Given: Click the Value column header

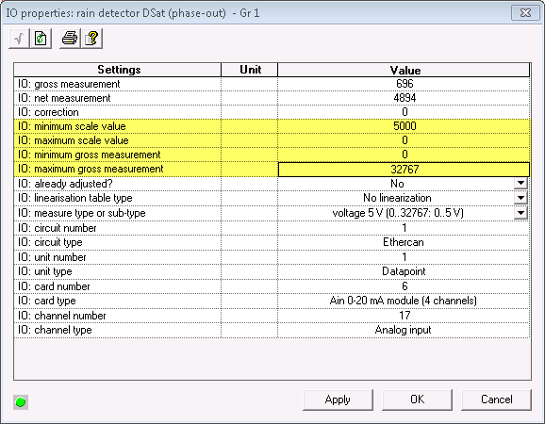Looking at the screenshot, I should click(404, 70).
